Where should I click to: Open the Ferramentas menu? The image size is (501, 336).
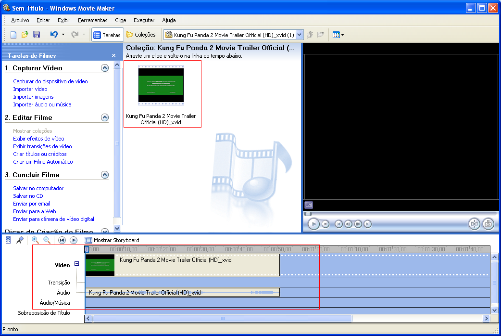(x=93, y=21)
